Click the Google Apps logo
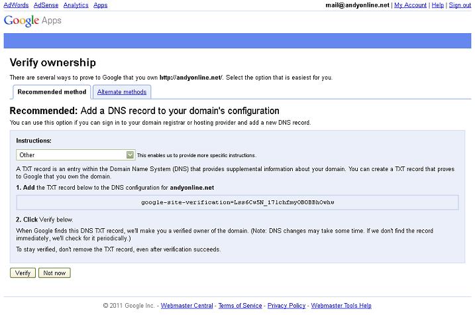 point(32,21)
